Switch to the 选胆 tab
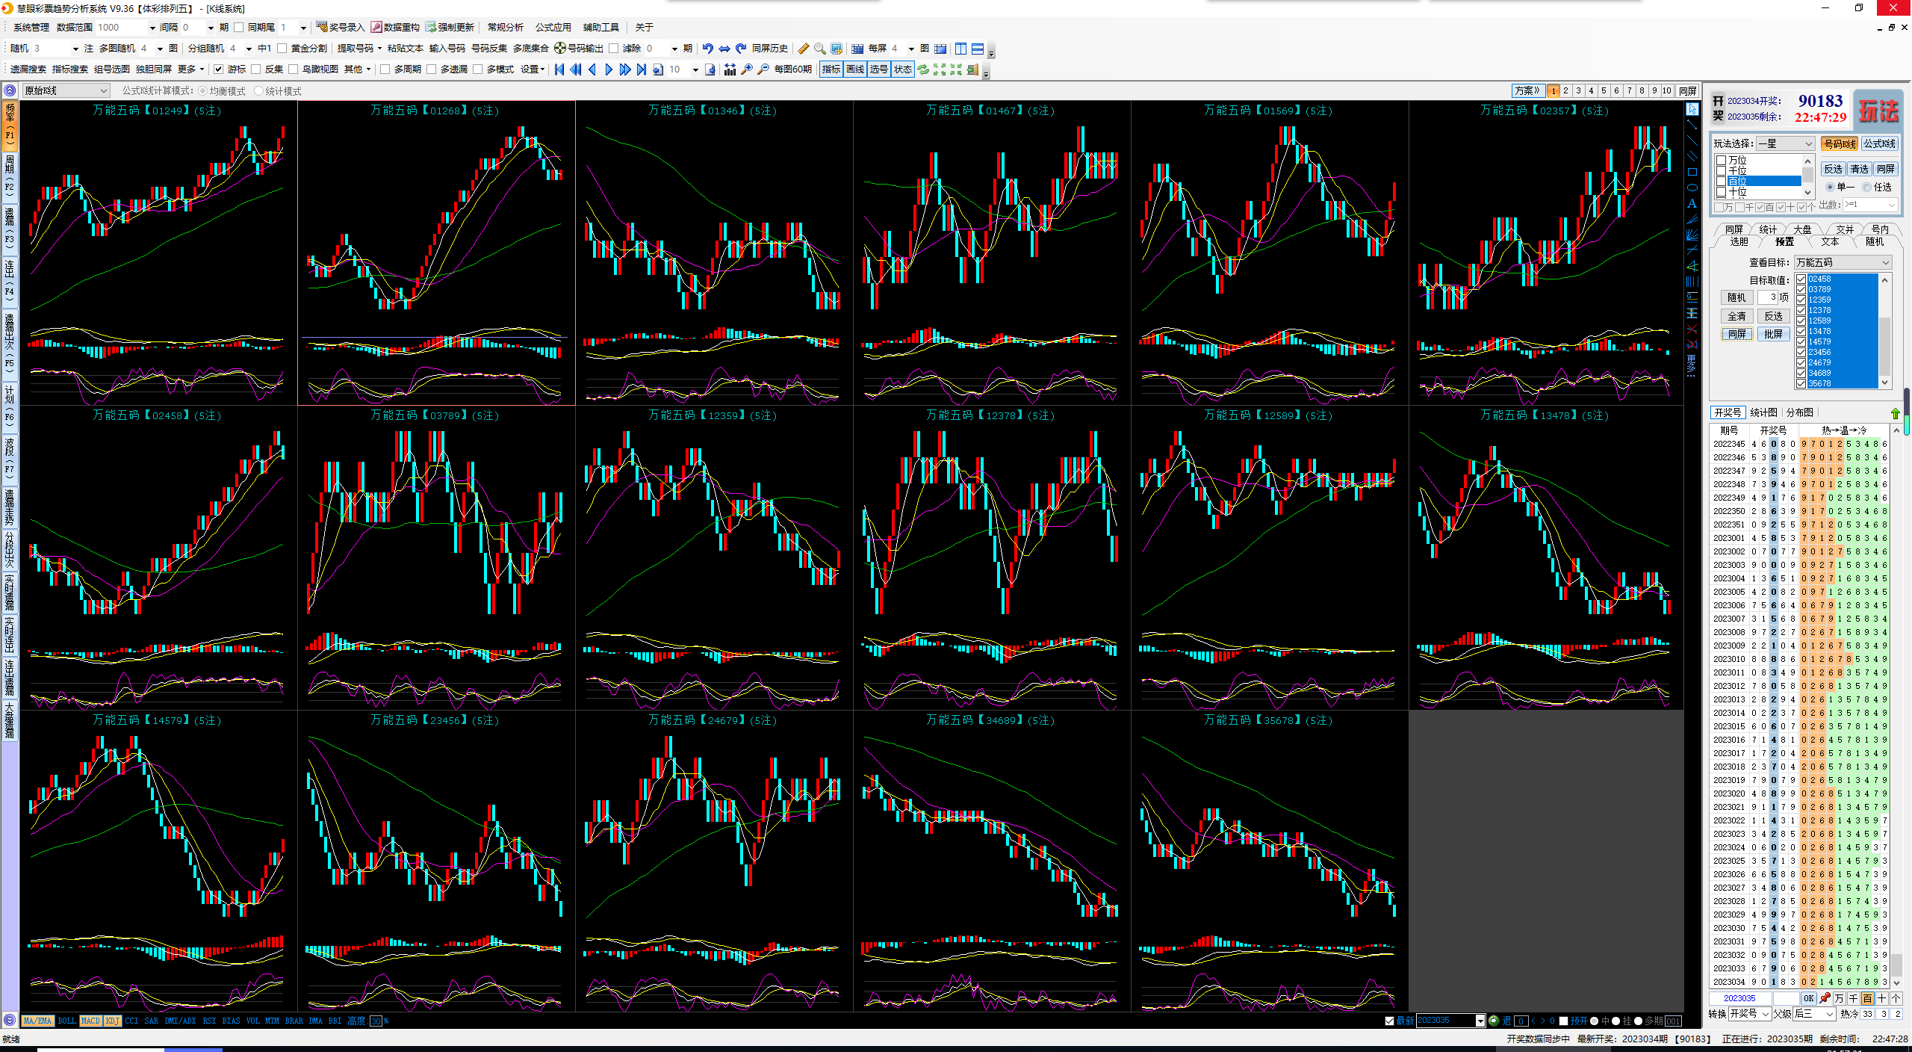The width and height of the screenshot is (1912, 1052). pyautogui.click(x=1739, y=241)
